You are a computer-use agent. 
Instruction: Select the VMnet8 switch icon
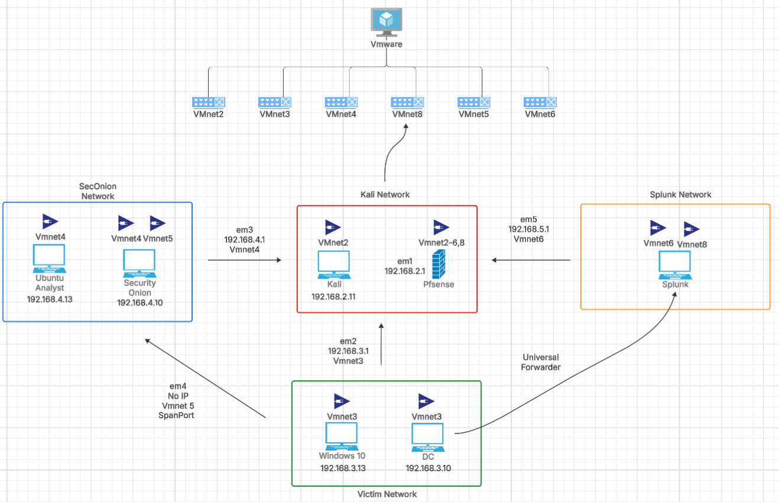click(x=407, y=102)
